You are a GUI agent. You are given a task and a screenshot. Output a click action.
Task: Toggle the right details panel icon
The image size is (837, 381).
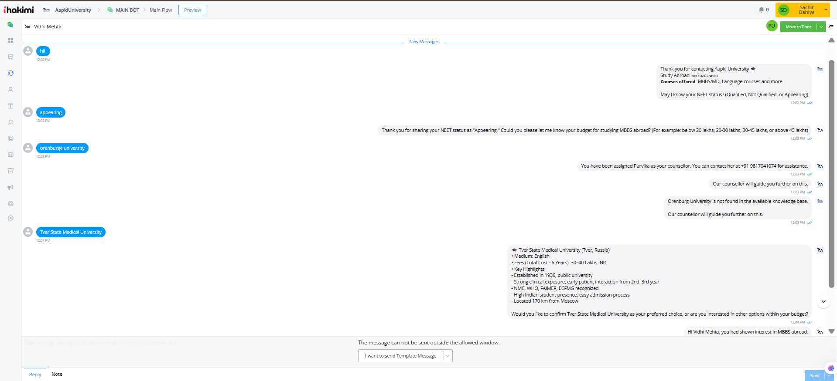[x=831, y=27]
